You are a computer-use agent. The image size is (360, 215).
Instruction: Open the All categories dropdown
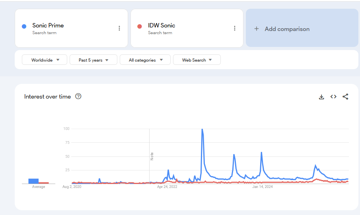pos(145,60)
